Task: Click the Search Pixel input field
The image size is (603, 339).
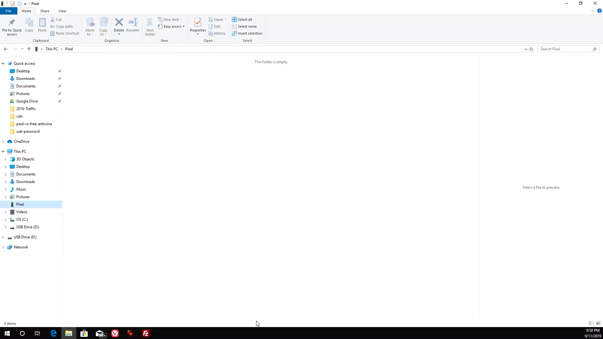Action: click(565, 49)
